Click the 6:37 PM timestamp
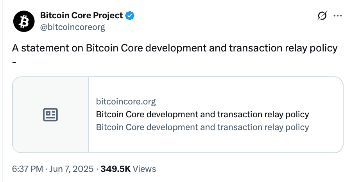This screenshot has height=182, width=351. (27, 169)
